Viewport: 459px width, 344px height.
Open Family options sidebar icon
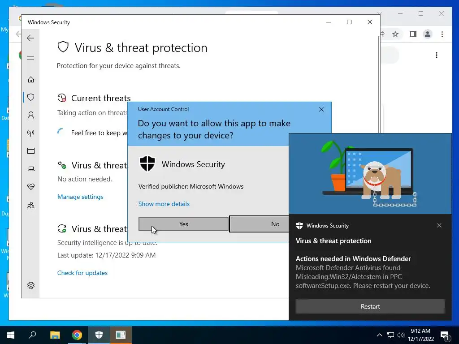click(x=31, y=205)
